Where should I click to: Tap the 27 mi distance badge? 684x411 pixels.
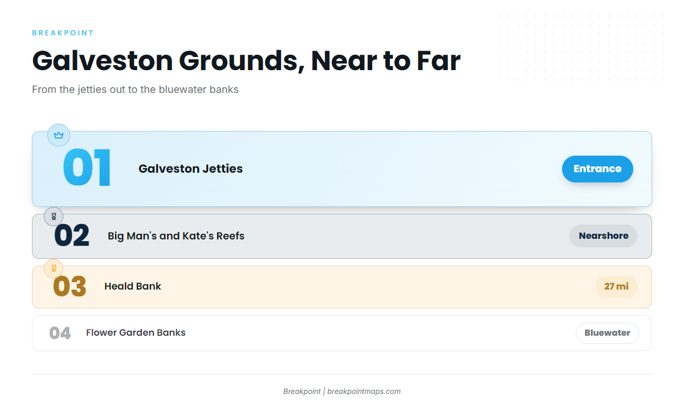pyautogui.click(x=616, y=287)
